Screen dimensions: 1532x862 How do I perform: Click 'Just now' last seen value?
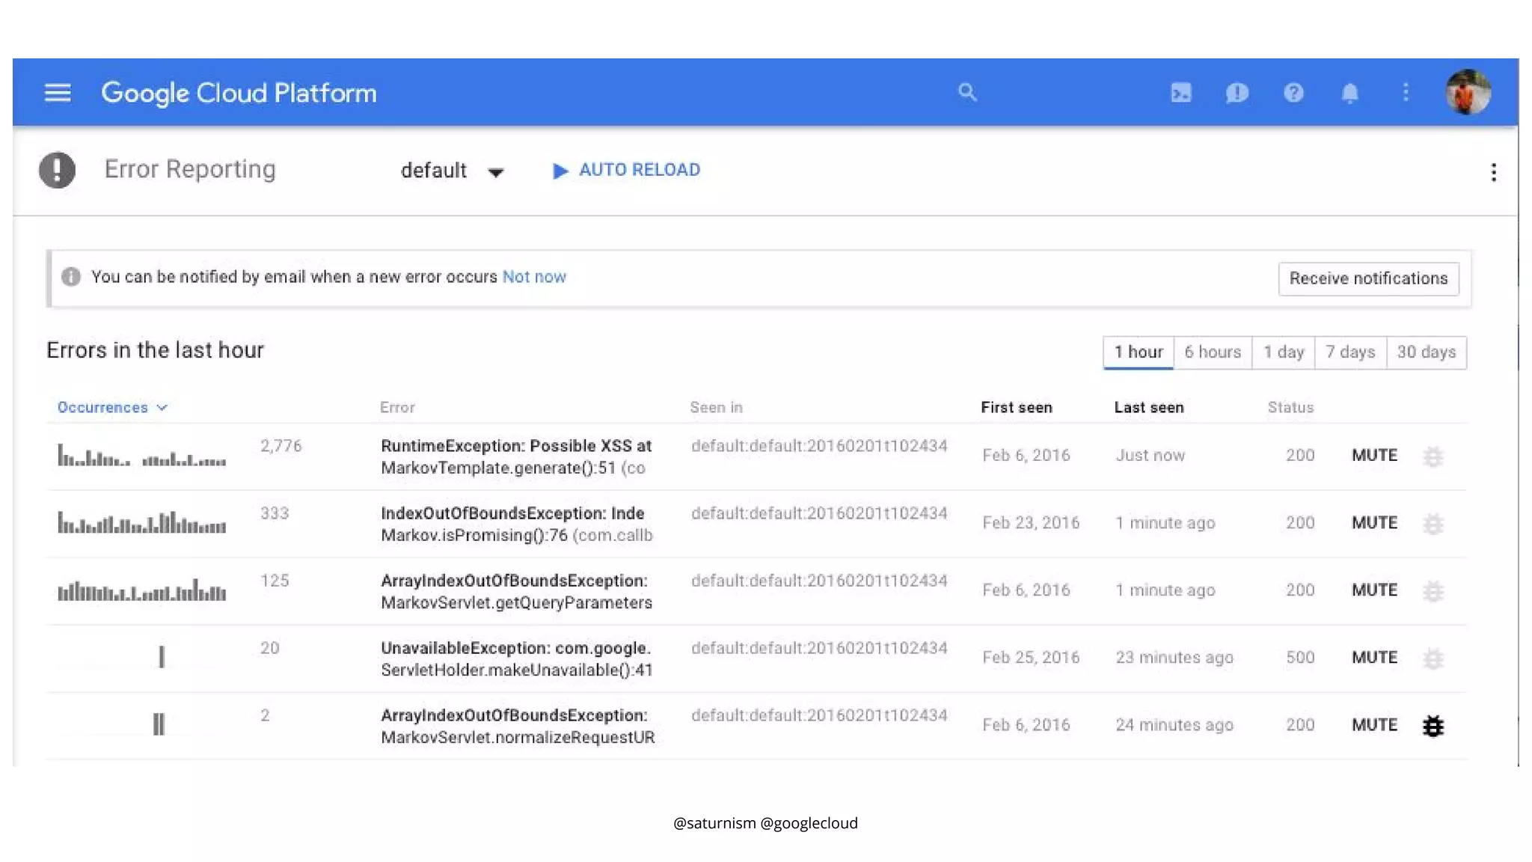[1150, 455]
